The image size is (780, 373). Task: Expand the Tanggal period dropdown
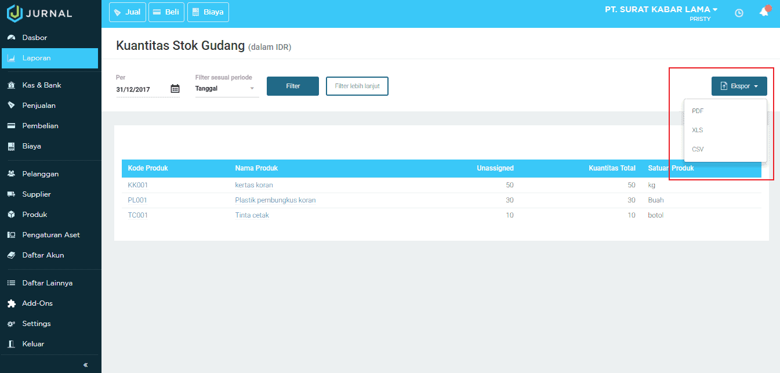point(226,88)
